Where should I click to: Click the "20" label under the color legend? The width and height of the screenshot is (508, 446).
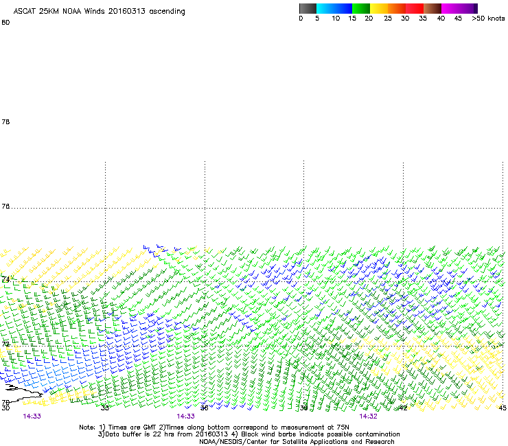[x=369, y=19]
